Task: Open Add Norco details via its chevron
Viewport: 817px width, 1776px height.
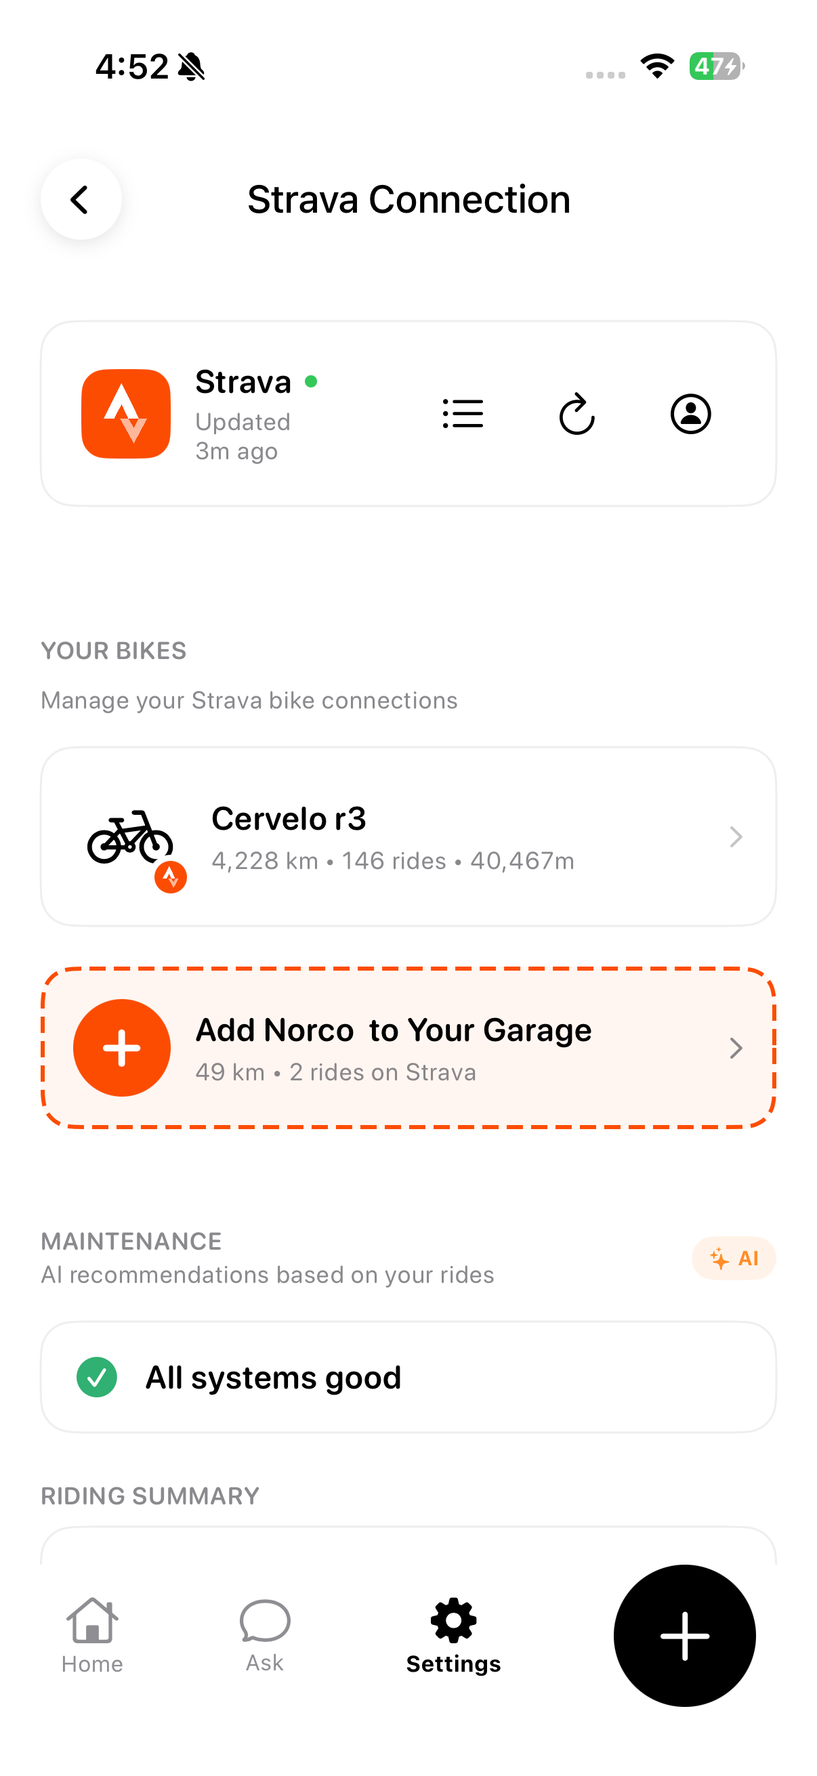Action: point(736,1048)
